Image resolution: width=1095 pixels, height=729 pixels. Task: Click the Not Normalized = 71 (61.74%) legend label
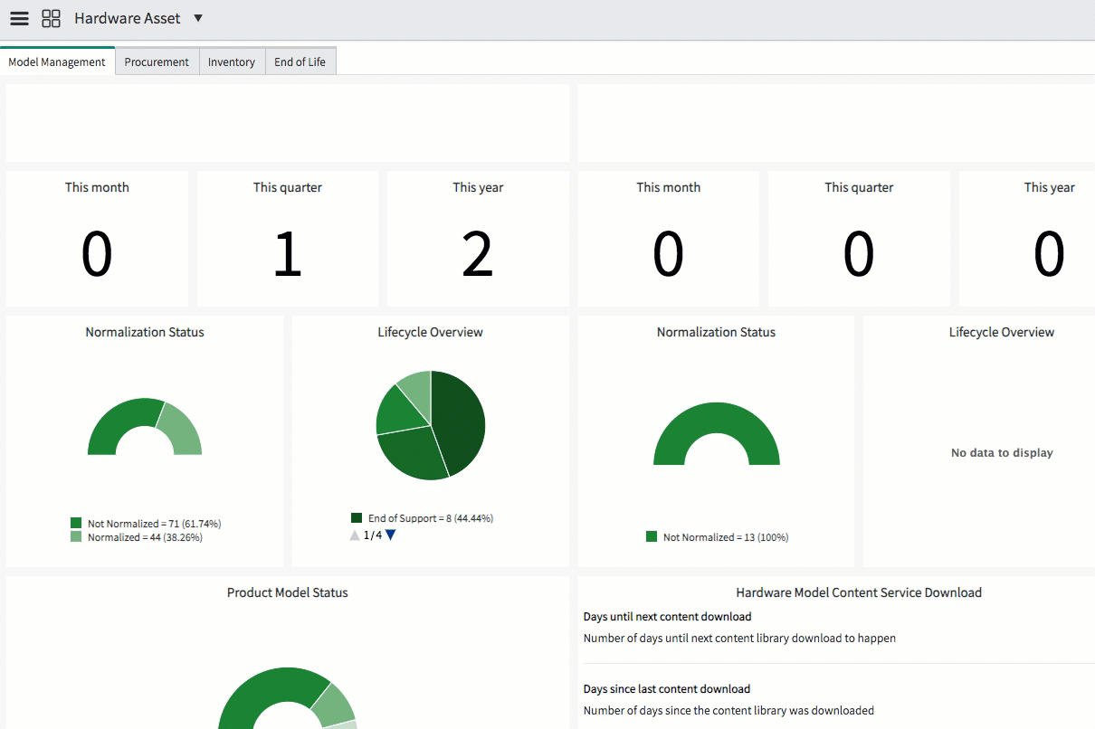pyautogui.click(x=154, y=524)
